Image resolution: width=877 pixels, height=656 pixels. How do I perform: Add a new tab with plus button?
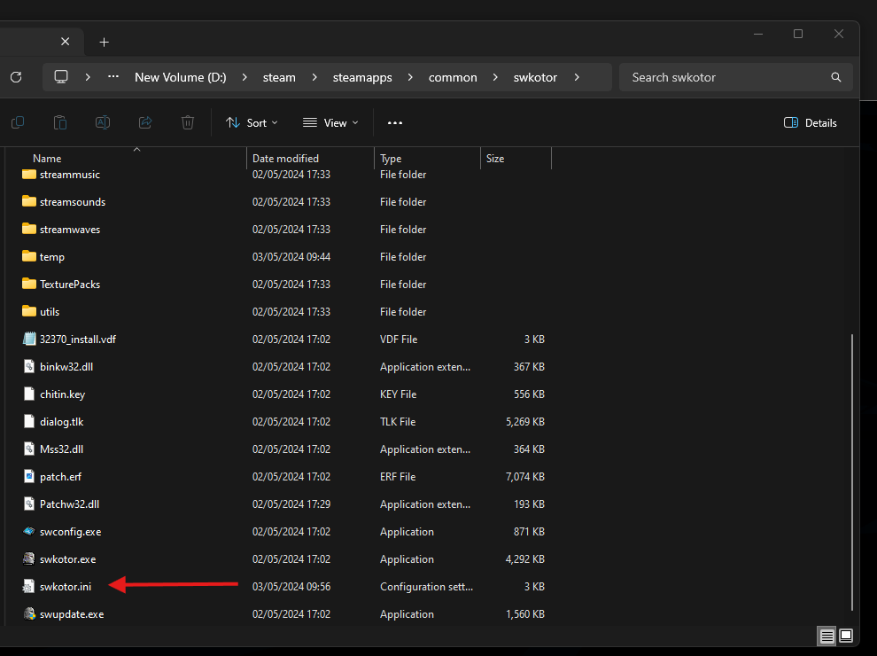click(x=104, y=42)
